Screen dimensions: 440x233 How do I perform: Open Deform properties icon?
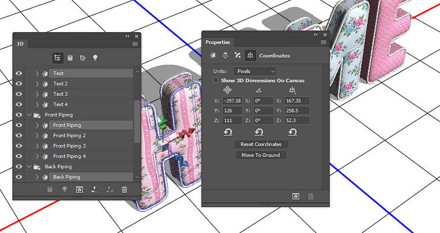(225, 56)
